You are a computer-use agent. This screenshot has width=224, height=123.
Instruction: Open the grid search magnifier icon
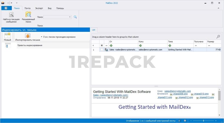click(x=218, y=37)
